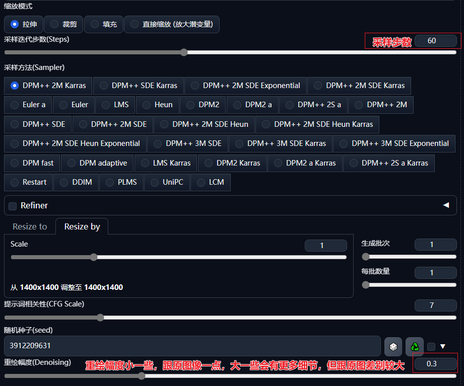This screenshot has height=386, width=464.
Task: Select the UniPC sampler
Action: 167,182
